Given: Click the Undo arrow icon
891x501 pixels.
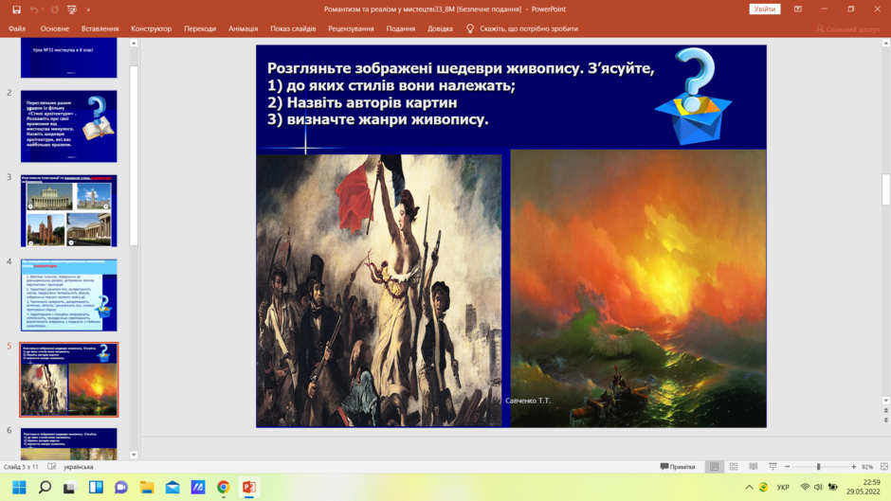Looking at the screenshot, I should [34, 9].
